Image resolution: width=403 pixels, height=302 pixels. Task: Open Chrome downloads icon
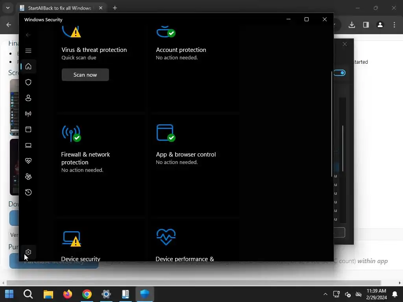pyautogui.click(x=352, y=25)
